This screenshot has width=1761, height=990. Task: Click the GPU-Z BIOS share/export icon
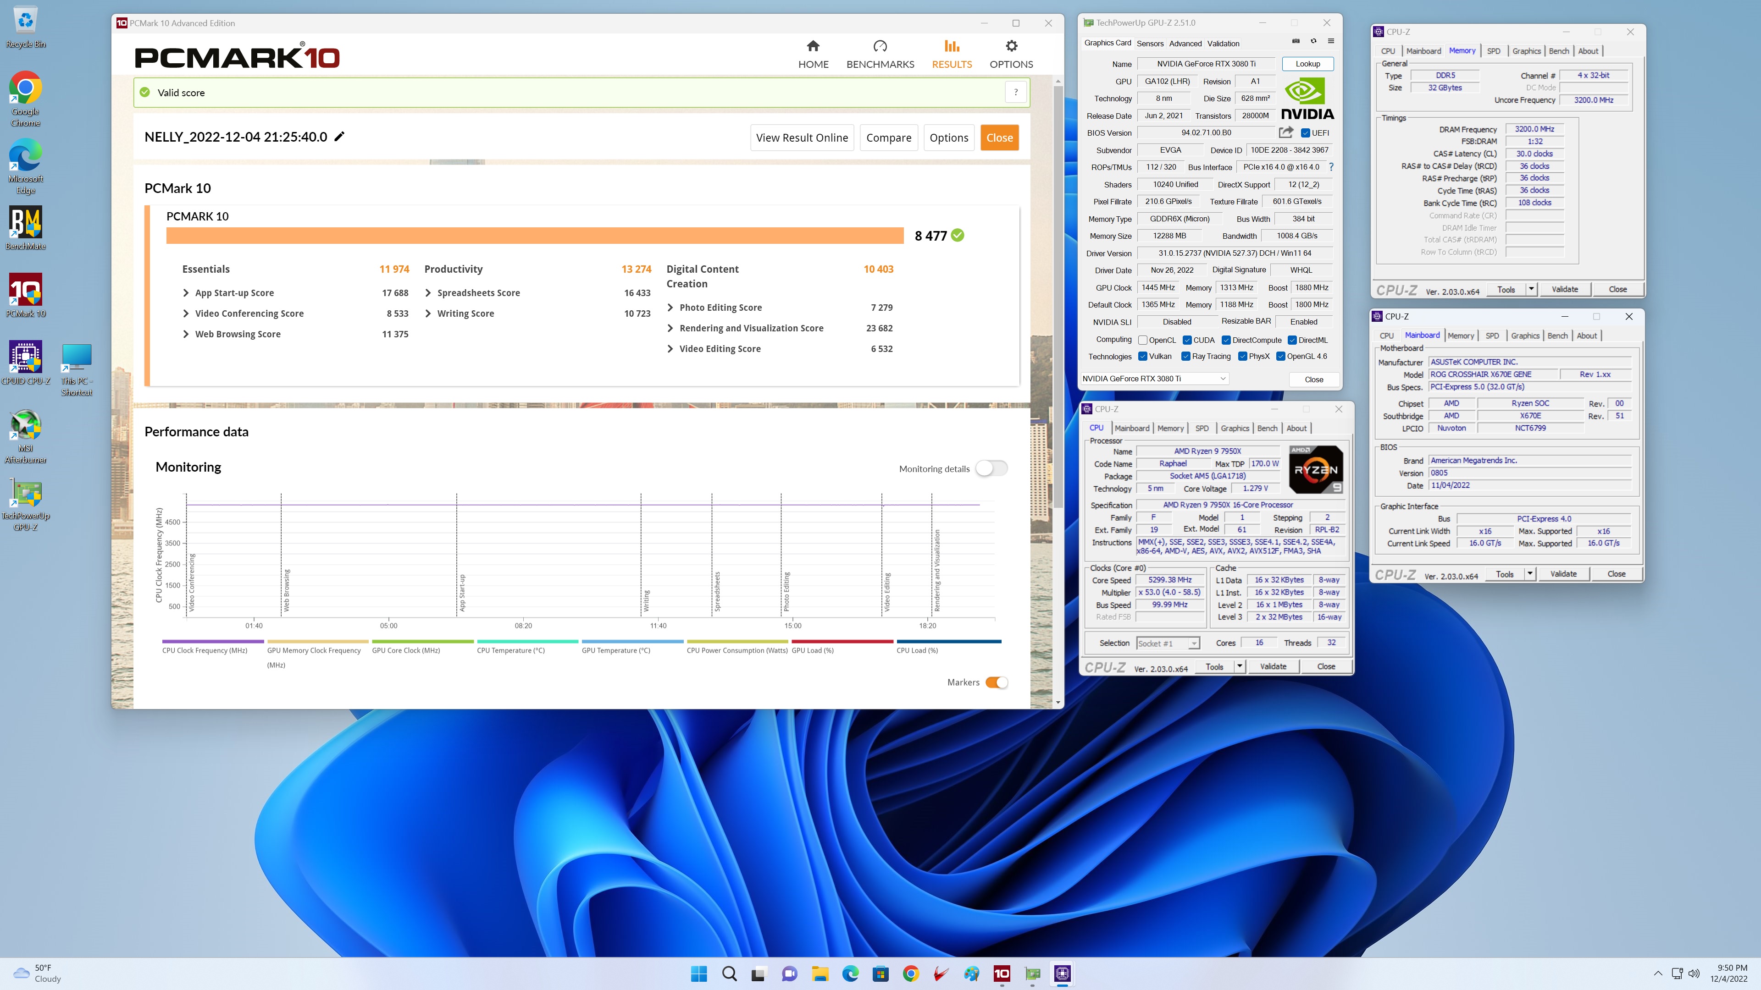(x=1286, y=132)
